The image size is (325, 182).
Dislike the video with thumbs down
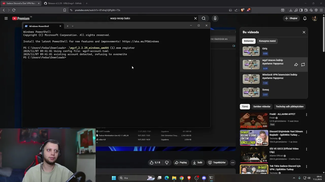[167, 163]
